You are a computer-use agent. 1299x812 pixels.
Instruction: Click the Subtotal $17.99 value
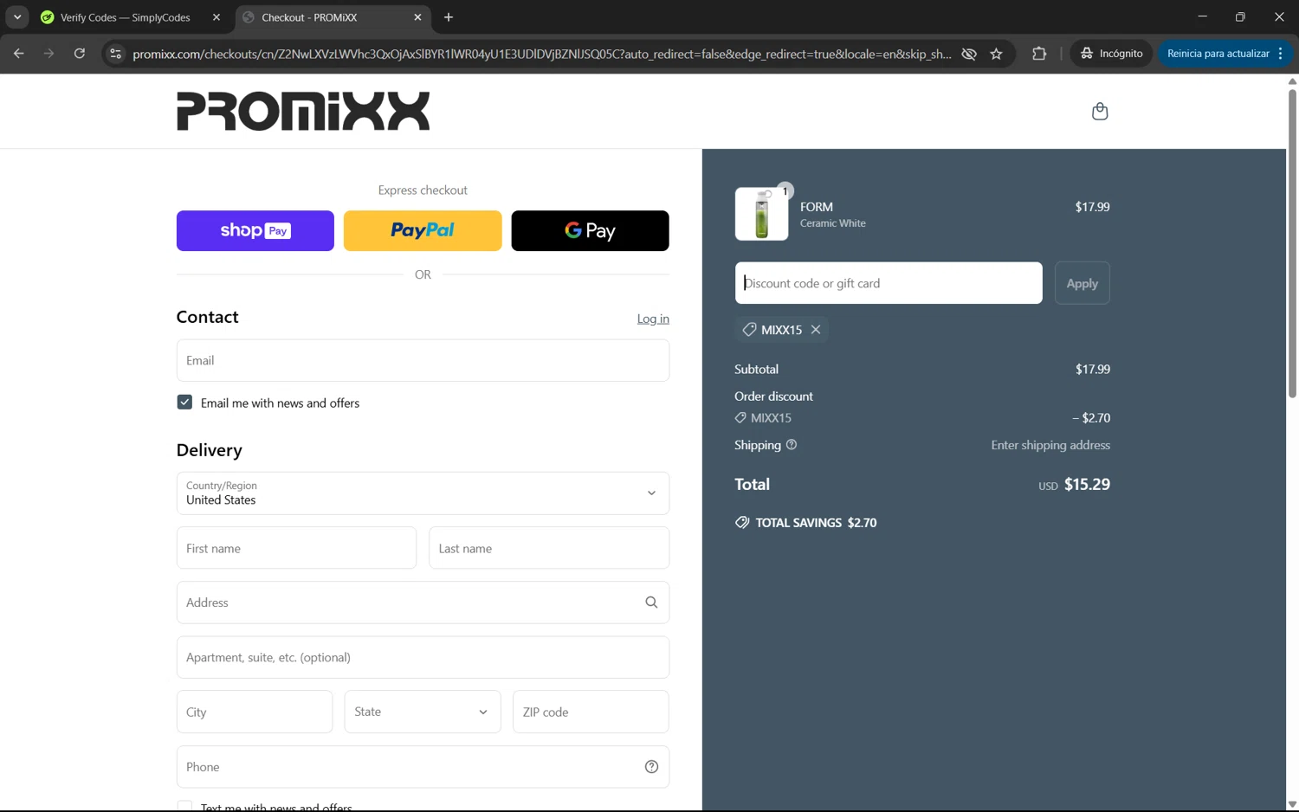(1093, 369)
